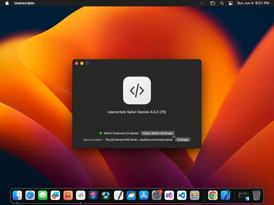The width and height of the screenshot is (274, 205).
Task: Click the Userscripts icon in the dock
Action: [81, 195]
